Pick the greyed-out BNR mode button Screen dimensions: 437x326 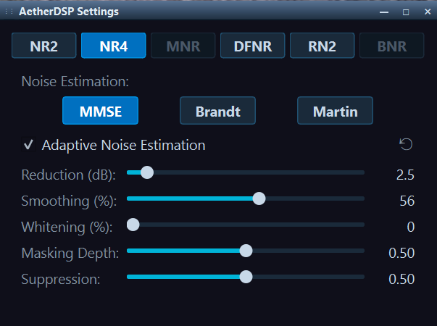click(392, 46)
